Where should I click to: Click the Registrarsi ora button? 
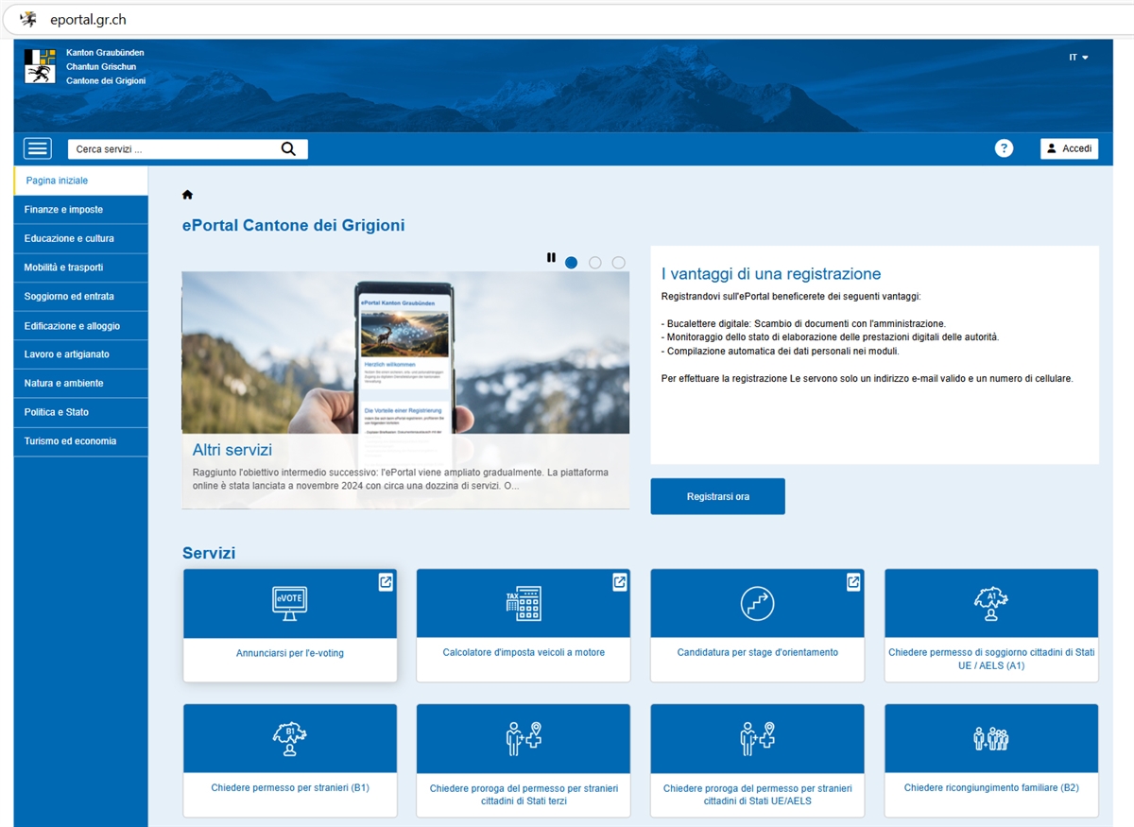[717, 496]
